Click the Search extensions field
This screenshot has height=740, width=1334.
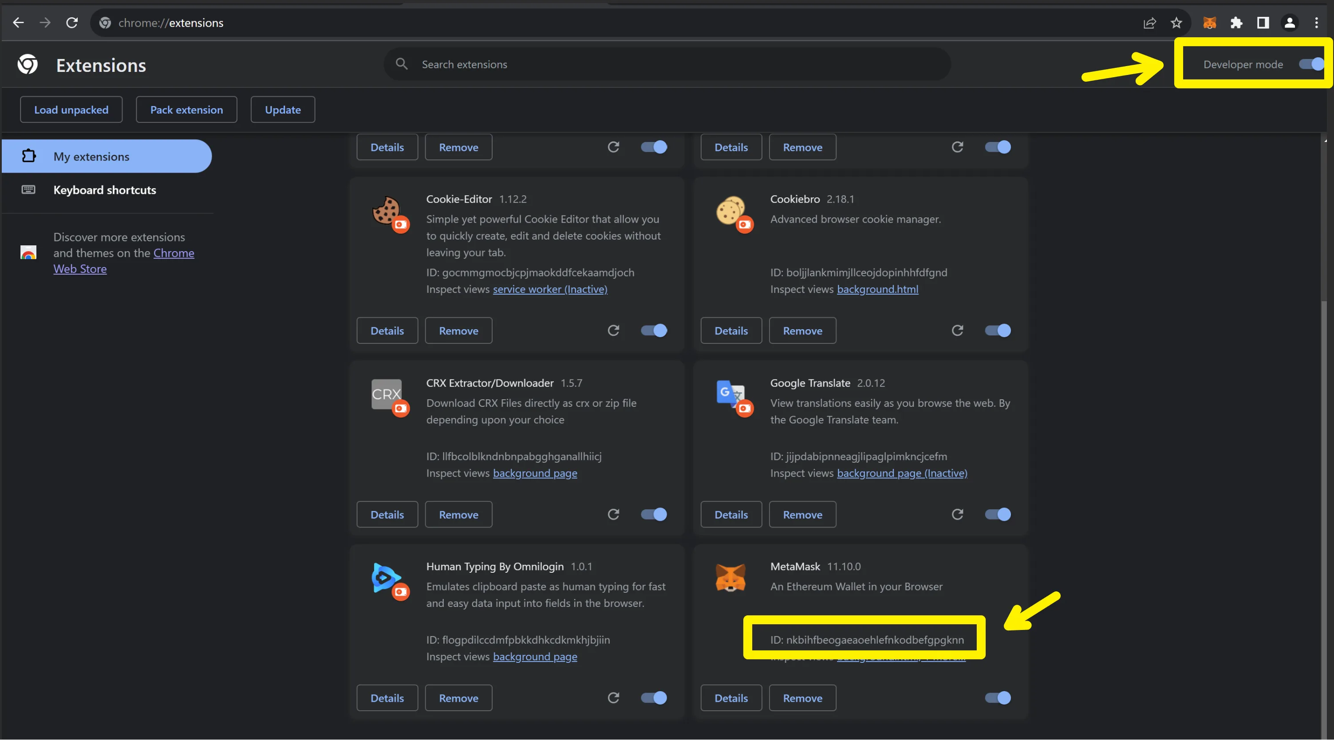pos(668,64)
